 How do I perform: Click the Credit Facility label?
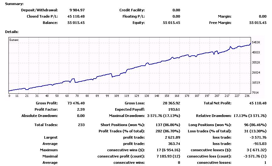[132, 10]
